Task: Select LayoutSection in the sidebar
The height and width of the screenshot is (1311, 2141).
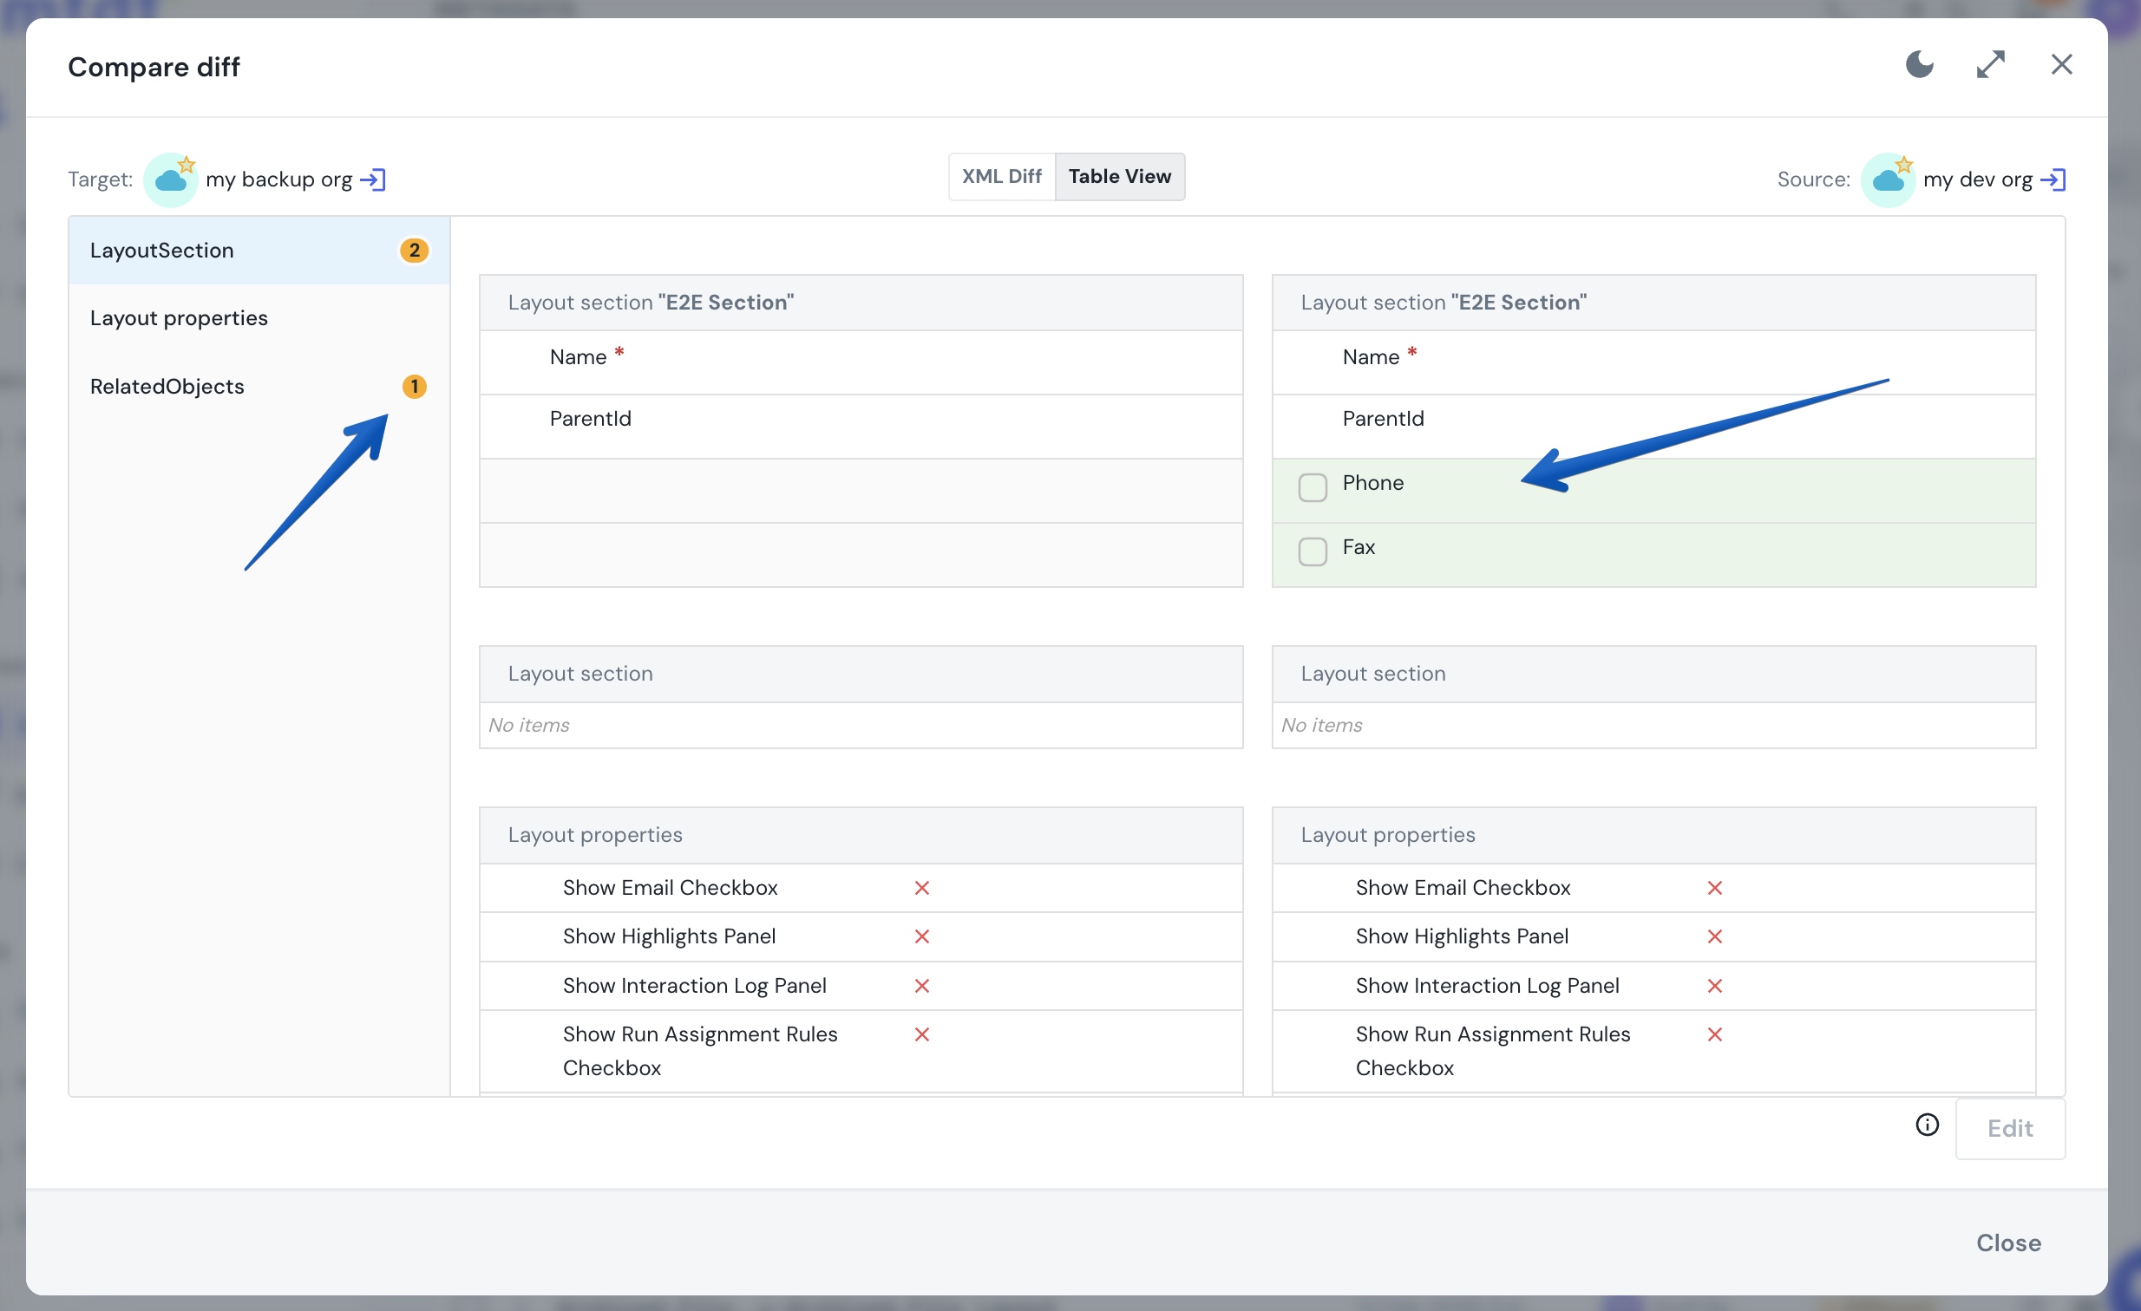Action: click(259, 251)
